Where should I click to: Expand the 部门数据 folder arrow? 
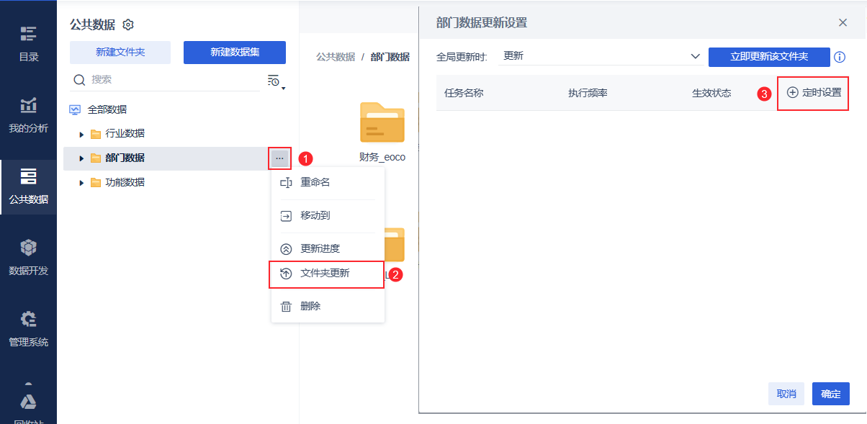point(81,158)
